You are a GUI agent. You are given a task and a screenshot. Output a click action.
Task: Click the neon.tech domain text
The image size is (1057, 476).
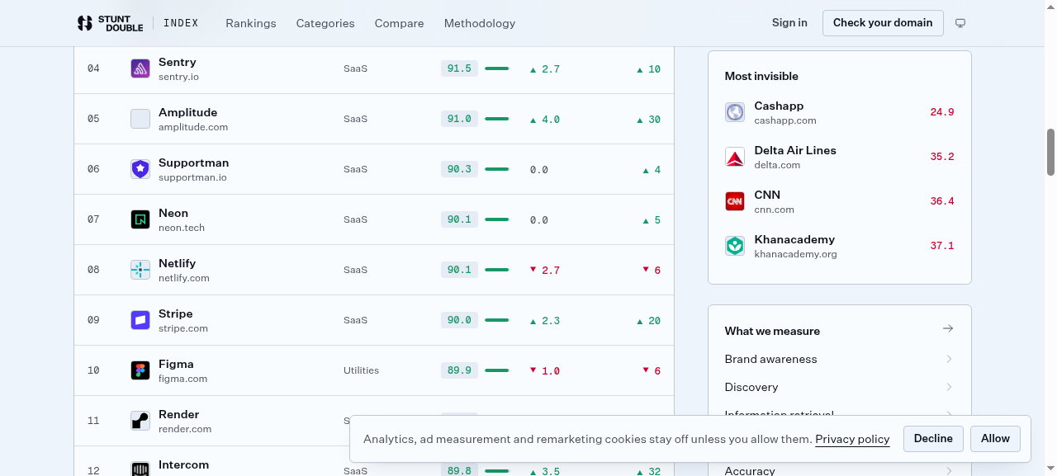(182, 228)
